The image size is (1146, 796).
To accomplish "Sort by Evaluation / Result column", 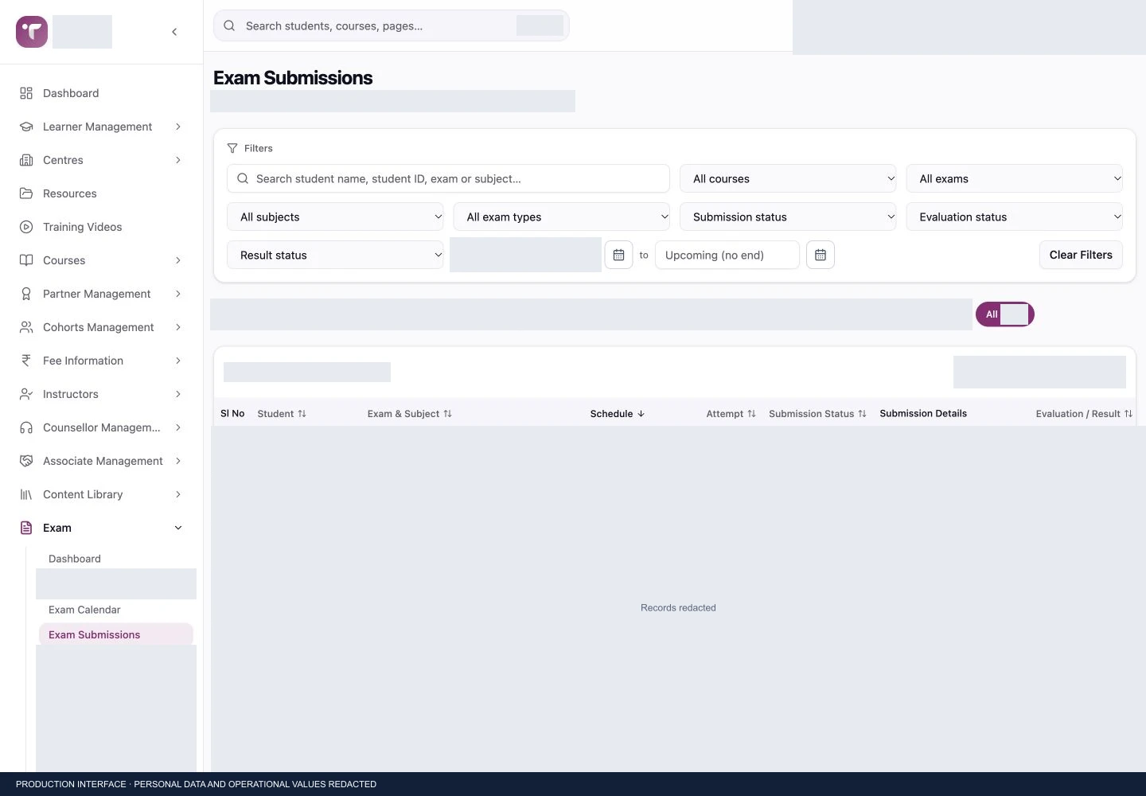I will (1084, 414).
